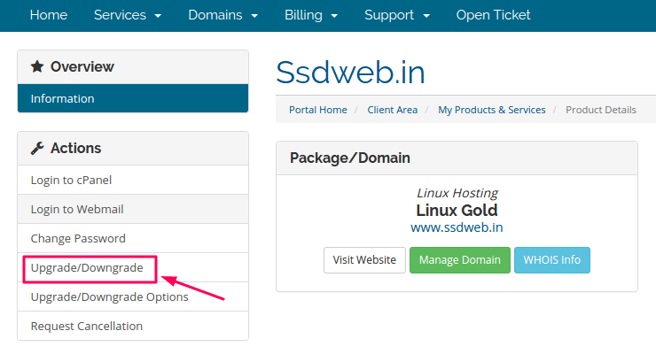Expand the Domains dropdown menu
This screenshot has height=354, width=656.
(223, 15)
